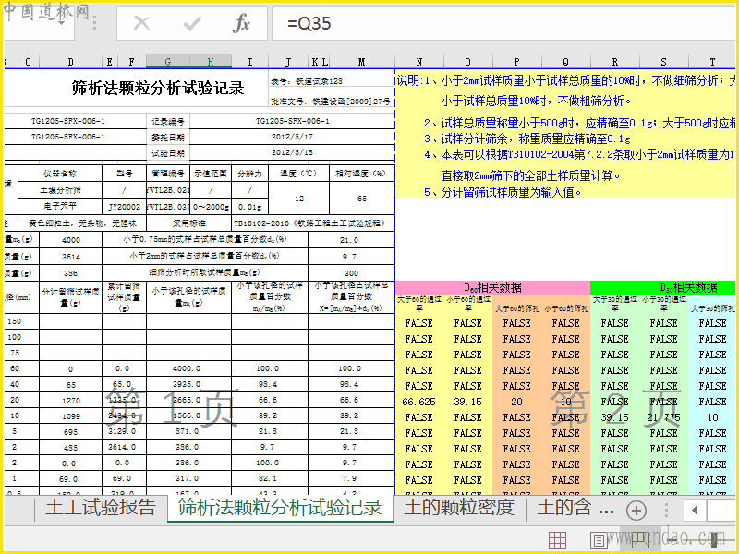Click the note line 3、试样分计筛余
The width and height of the screenshot is (739, 554).
point(527,138)
